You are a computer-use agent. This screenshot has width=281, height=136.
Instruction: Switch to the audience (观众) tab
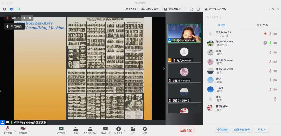pos(262,25)
